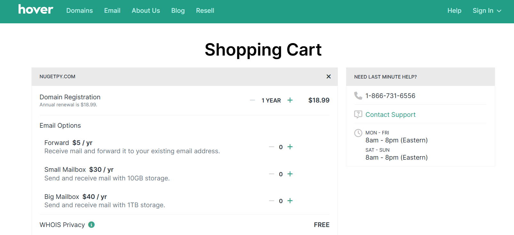Open the Help page
The height and width of the screenshot is (235, 514).
pyautogui.click(x=454, y=11)
